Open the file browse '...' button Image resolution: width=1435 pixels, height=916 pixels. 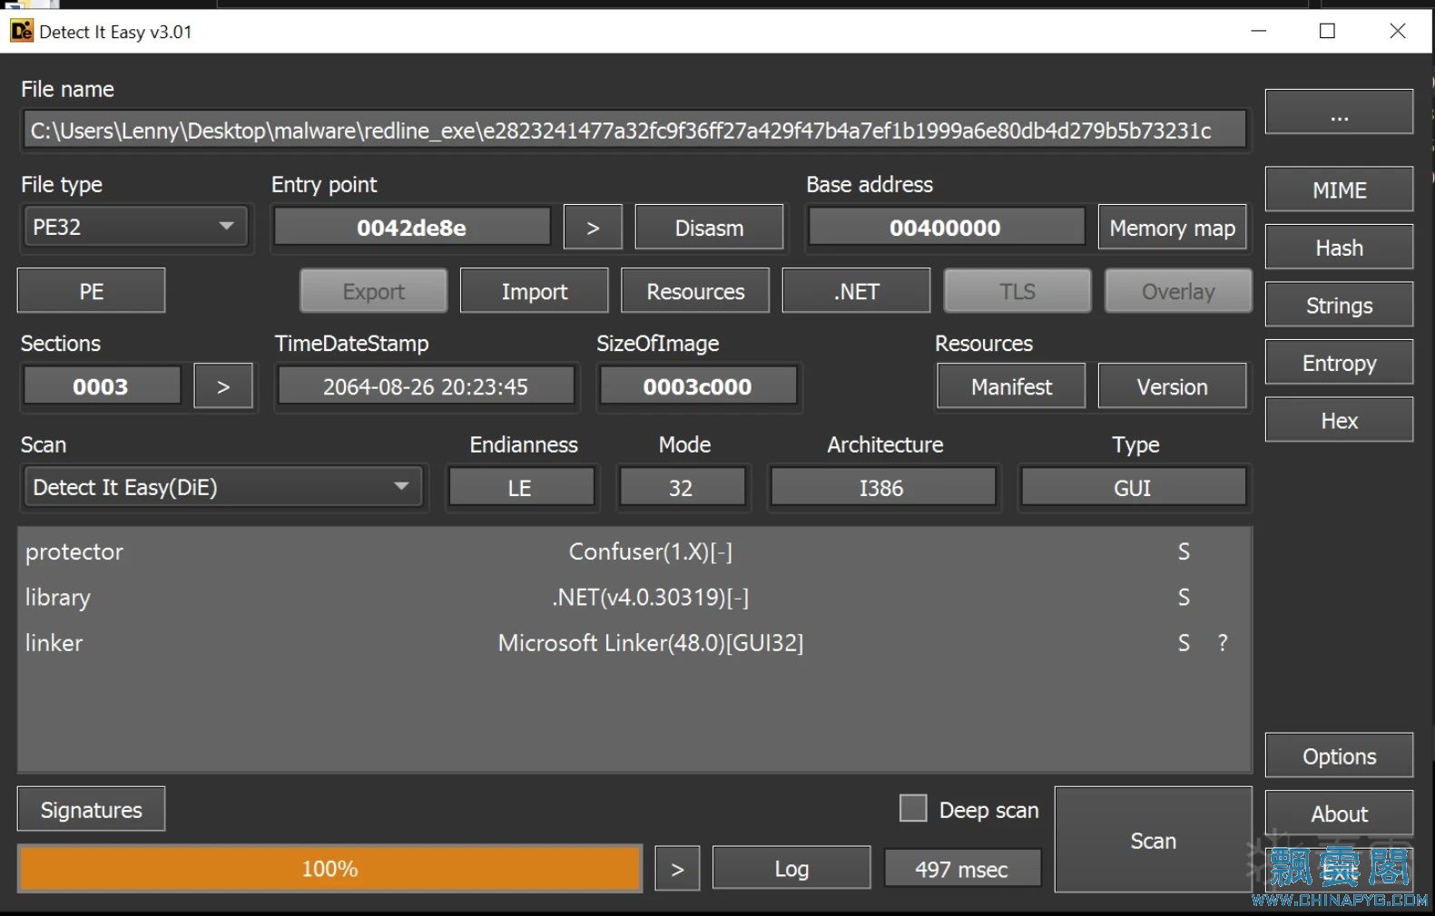(x=1339, y=112)
